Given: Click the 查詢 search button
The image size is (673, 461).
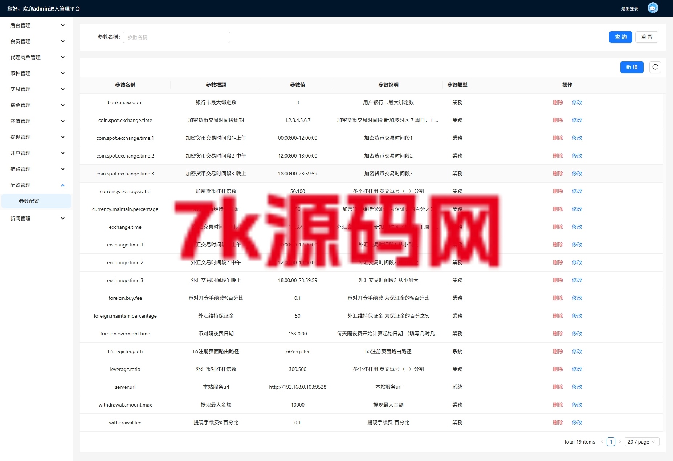Looking at the screenshot, I should pyautogui.click(x=620, y=37).
